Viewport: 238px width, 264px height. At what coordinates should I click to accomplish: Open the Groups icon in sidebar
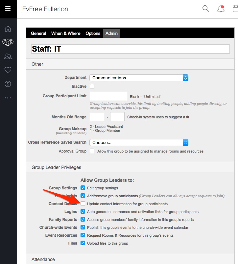tap(8, 42)
